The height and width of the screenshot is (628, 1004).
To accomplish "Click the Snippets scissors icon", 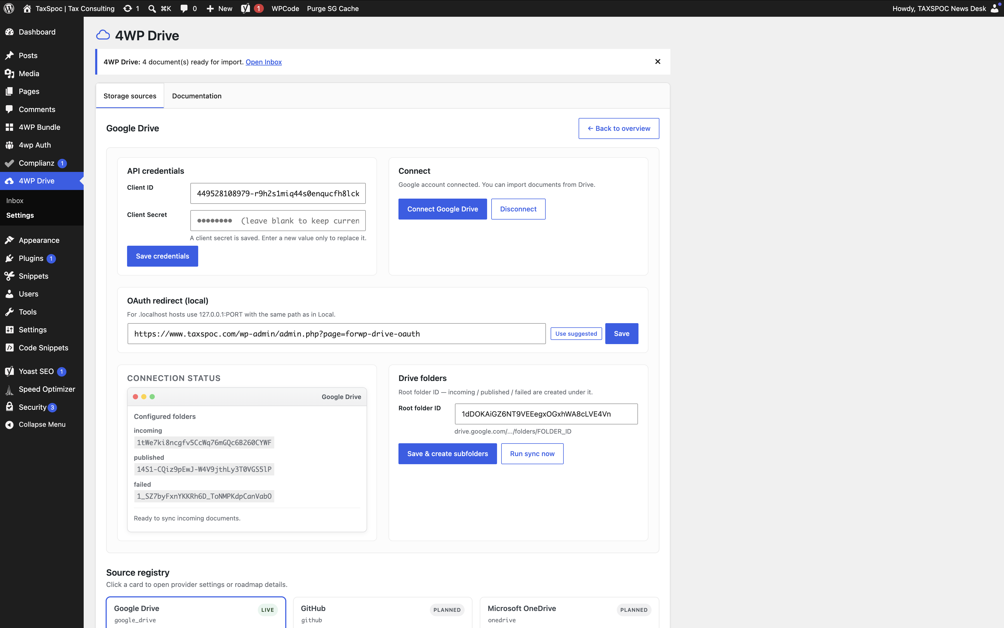I will point(9,276).
